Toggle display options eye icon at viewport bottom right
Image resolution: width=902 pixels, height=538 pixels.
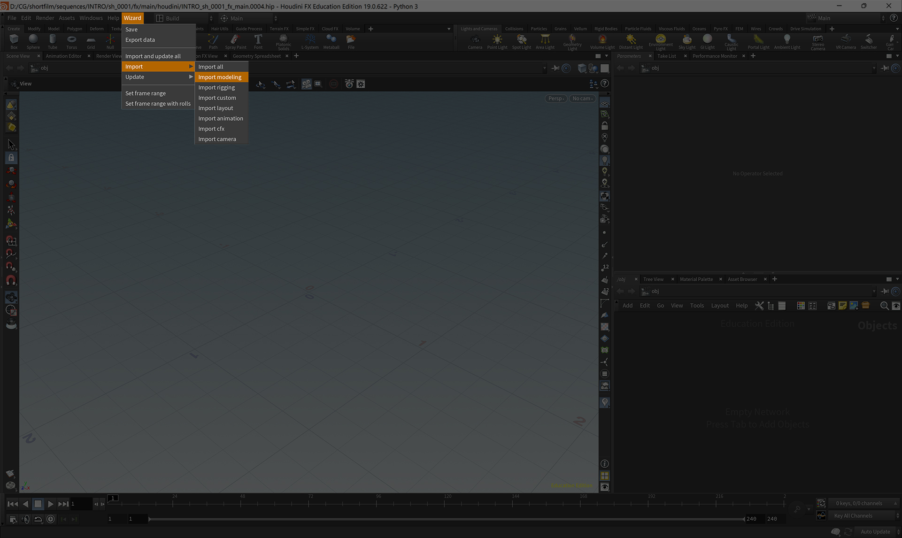[605, 487]
